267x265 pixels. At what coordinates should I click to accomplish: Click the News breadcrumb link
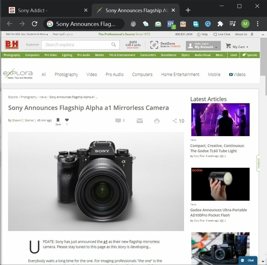coord(43,97)
